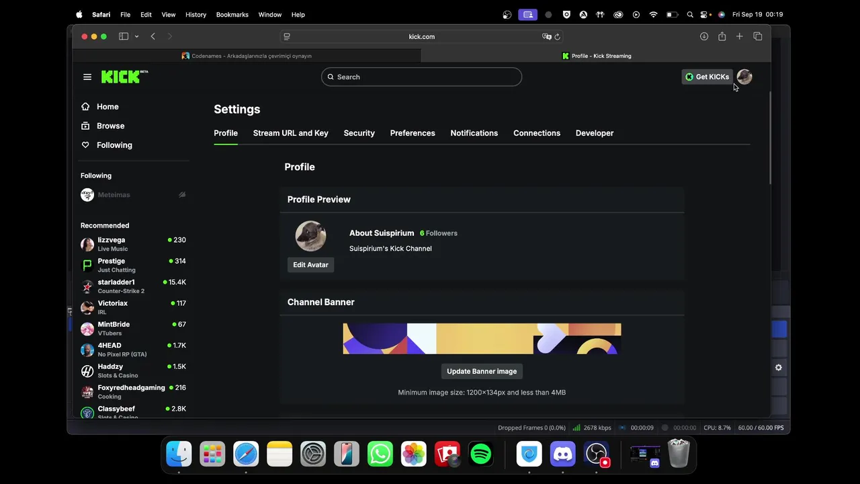This screenshot has width=860, height=484.
Task: Click the page's vertical scrollbar
Action: pyautogui.click(x=771, y=138)
